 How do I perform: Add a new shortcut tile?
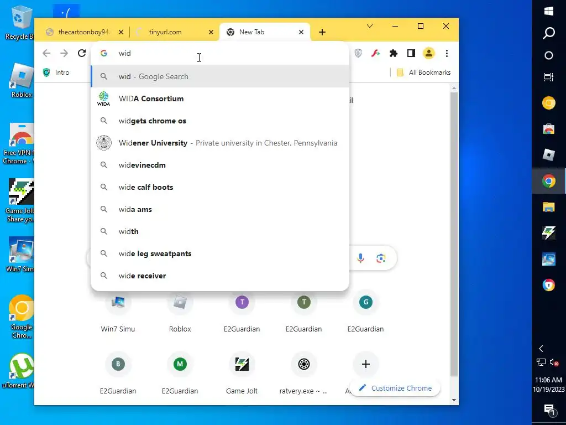pyautogui.click(x=366, y=364)
